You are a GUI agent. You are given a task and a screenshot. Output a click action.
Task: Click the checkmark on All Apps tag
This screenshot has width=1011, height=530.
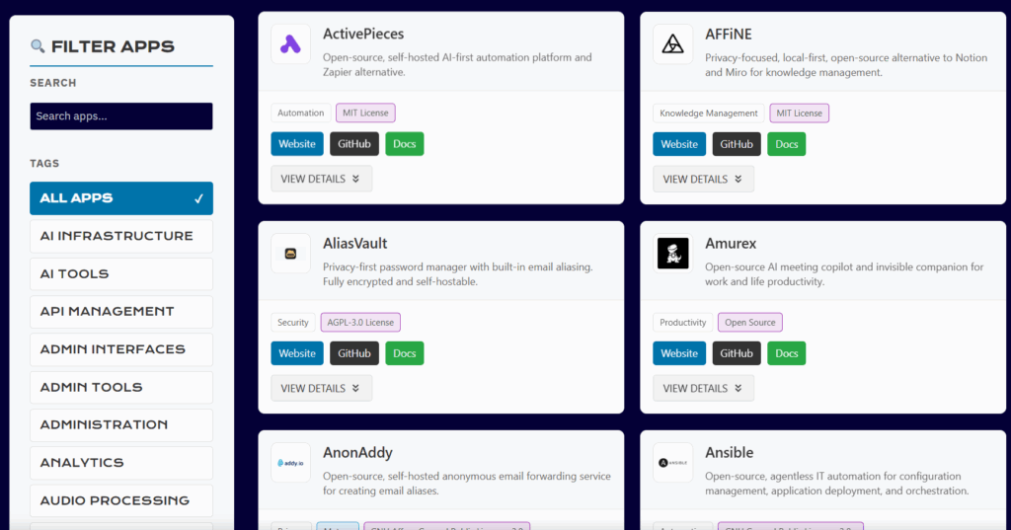tap(198, 198)
